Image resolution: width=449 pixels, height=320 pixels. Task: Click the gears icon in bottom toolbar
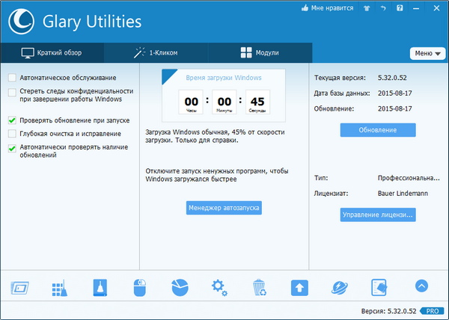(x=219, y=287)
